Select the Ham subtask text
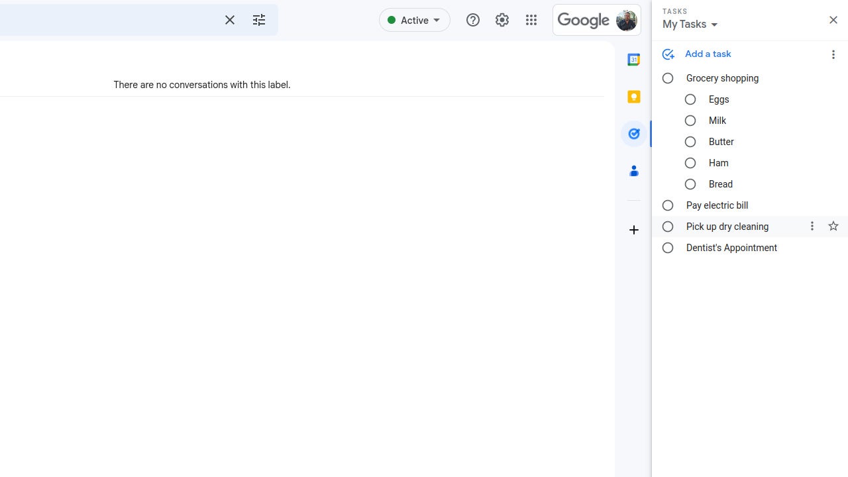The width and height of the screenshot is (848, 477). [x=719, y=163]
